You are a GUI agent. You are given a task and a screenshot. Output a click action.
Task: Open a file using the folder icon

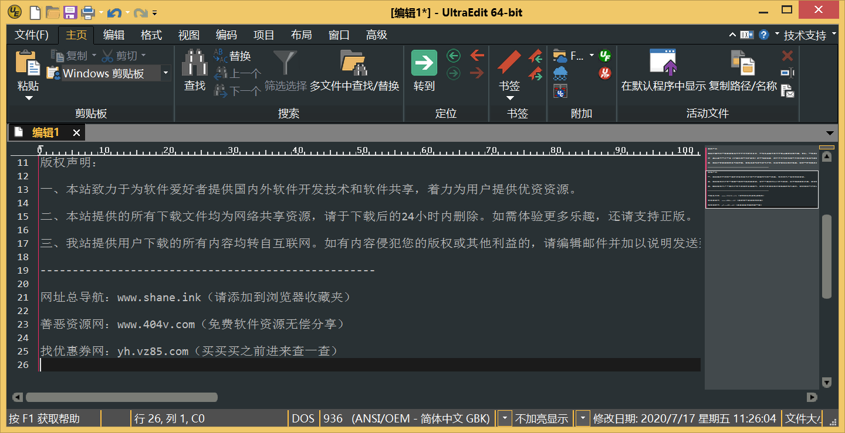pos(53,12)
